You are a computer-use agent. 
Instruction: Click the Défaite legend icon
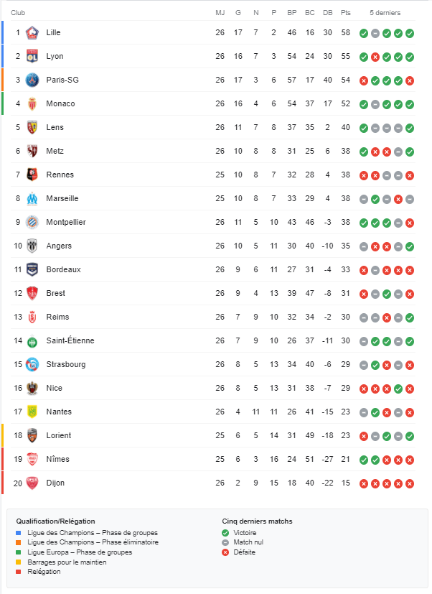pyautogui.click(x=225, y=552)
